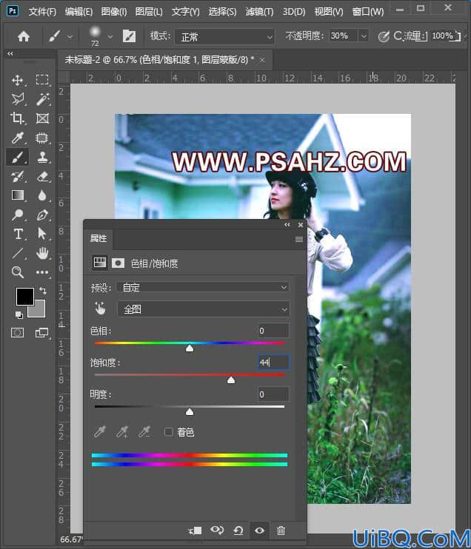Click the subtract-from-sample eyedropper
The image size is (471, 549).
tap(144, 432)
